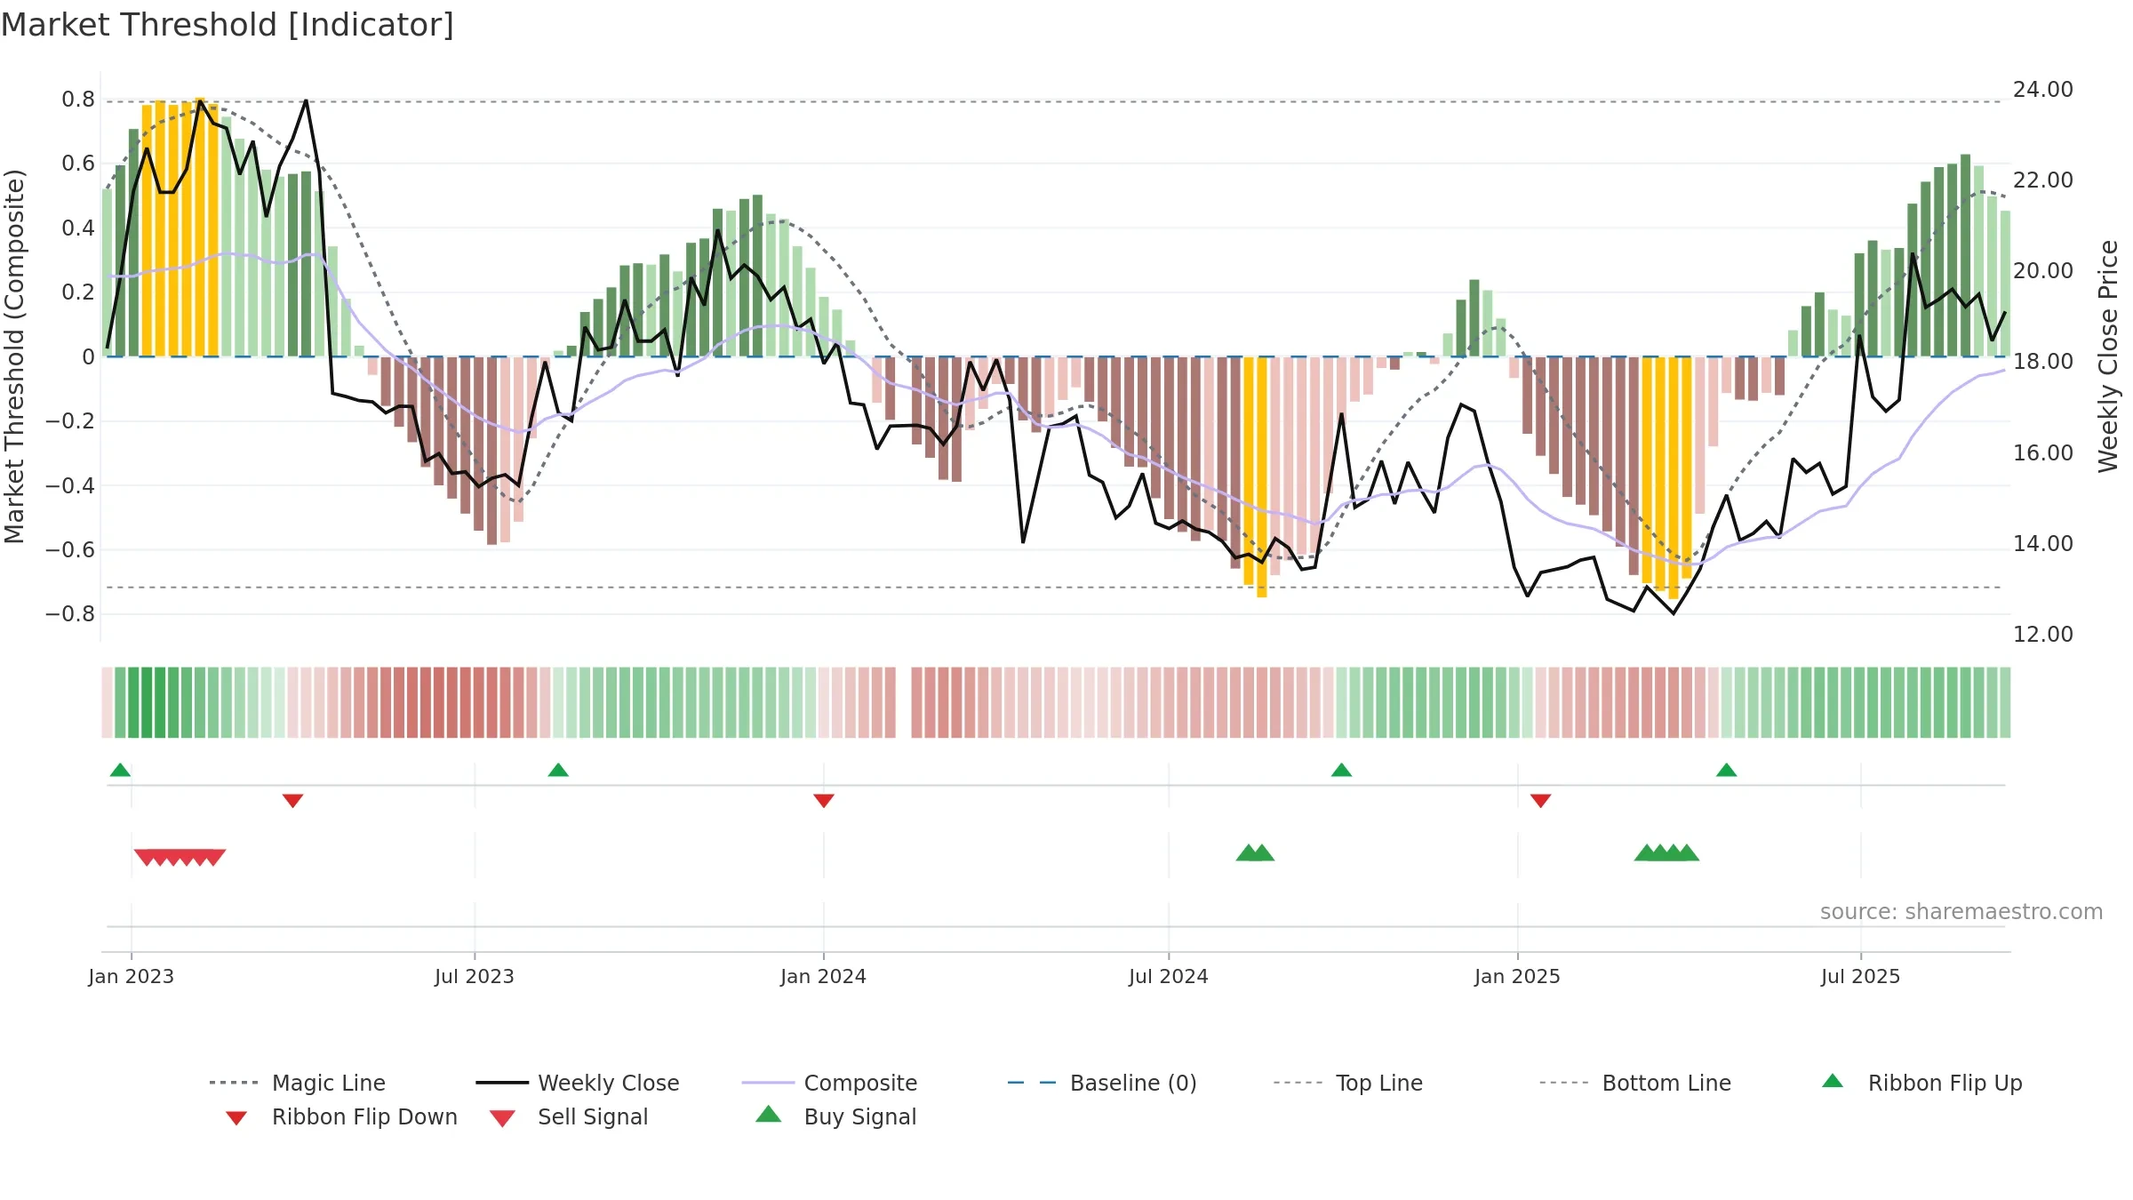The height and width of the screenshot is (1200, 2133).
Task: Click the Jan 2024 x-axis label
Action: [824, 976]
